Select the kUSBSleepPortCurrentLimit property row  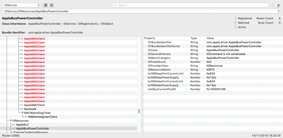pos(213,74)
